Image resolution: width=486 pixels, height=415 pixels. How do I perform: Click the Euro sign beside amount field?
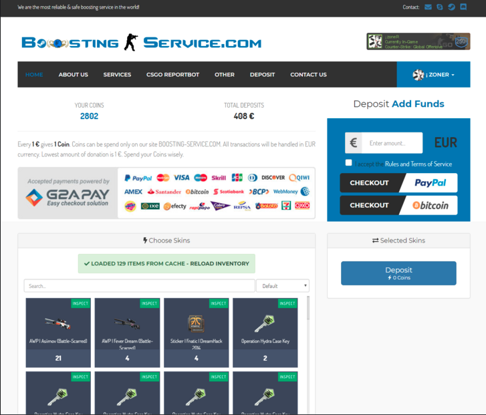point(353,143)
